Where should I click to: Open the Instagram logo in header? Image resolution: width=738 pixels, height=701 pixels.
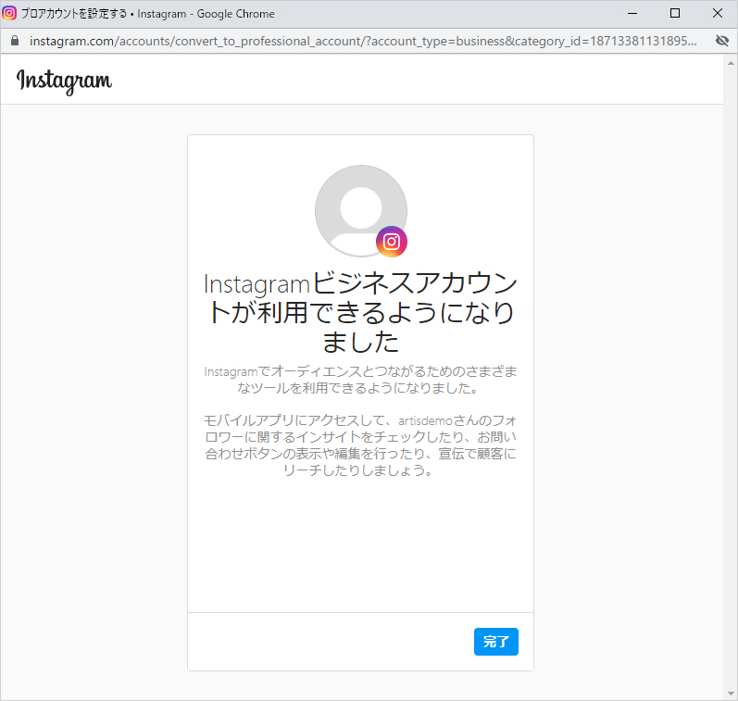[x=65, y=81]
